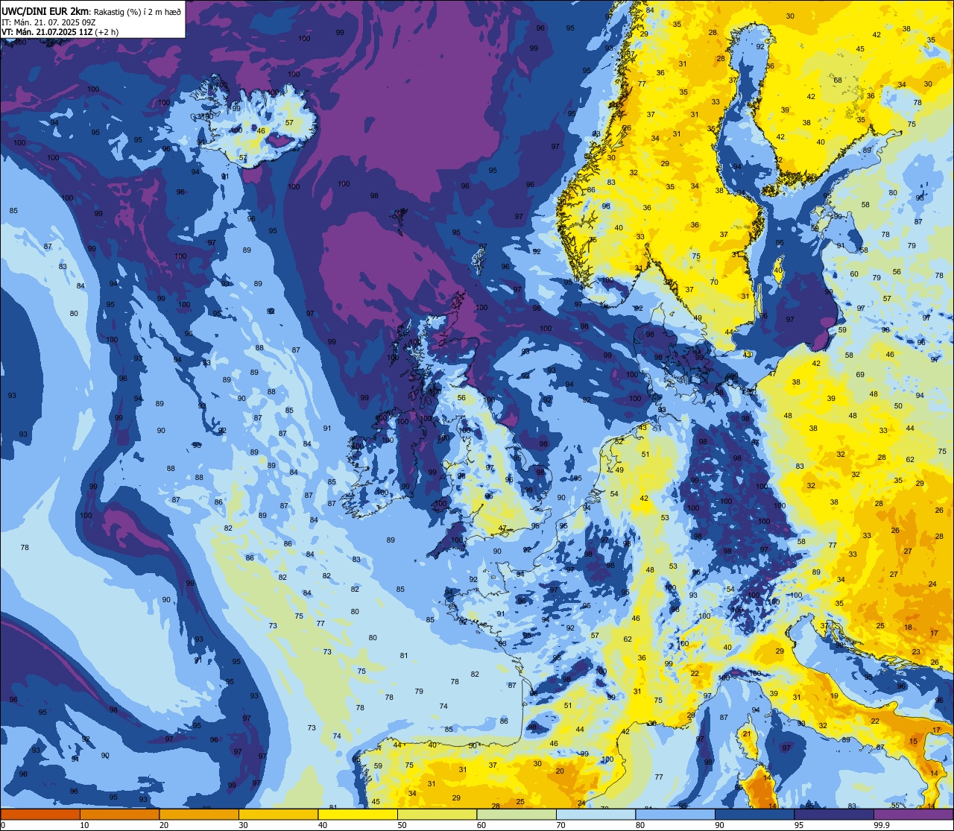Image resolution: width=954 pixels, height=831 pixels.
Task: Click the legend color segment between 20 and 30
Action: point(199,814)
